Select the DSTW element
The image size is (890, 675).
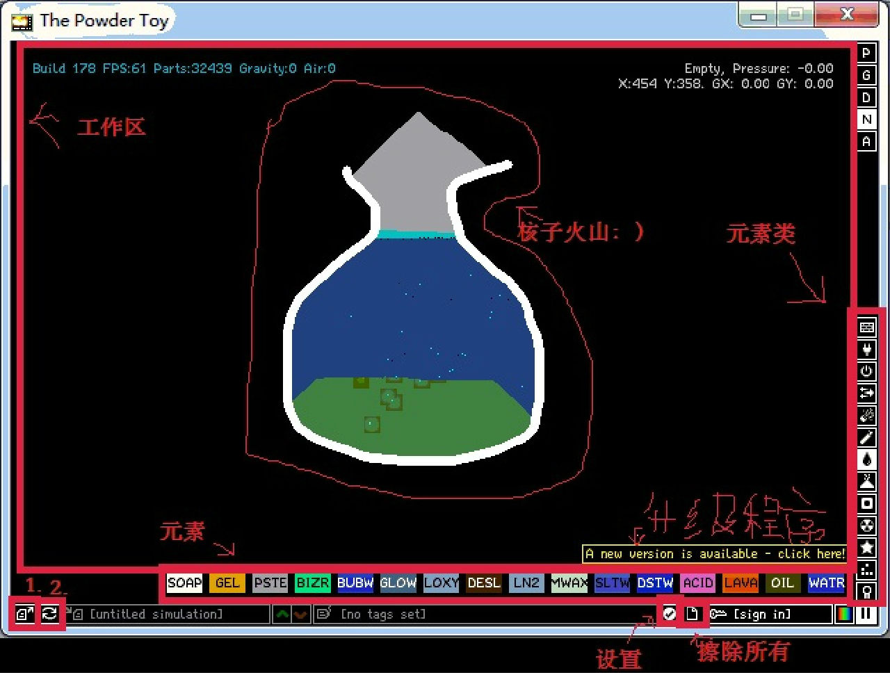655,583
